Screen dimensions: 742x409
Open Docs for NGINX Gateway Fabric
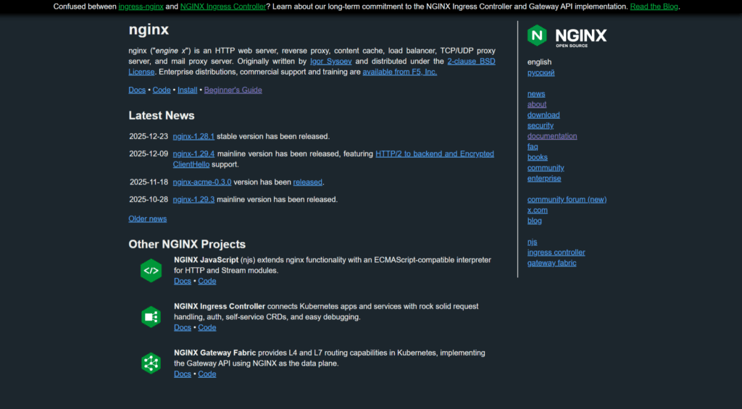(182, 374)
